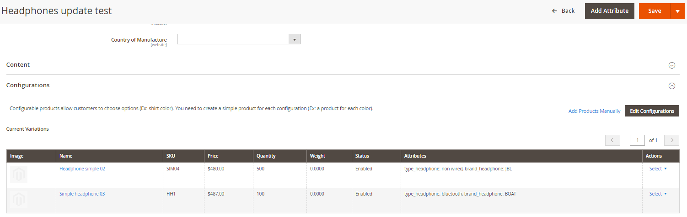Click the Edit Configurations button

pos(652,111)
